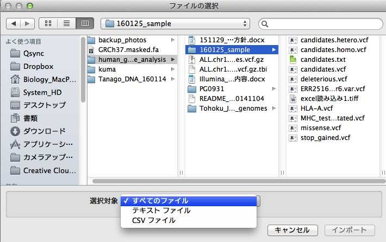This screenshot has height=242, width=386.
Task: Click the インポート button
Action: (350, 230)
